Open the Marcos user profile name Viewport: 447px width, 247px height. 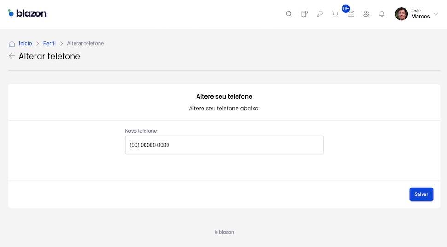point(420,17)
